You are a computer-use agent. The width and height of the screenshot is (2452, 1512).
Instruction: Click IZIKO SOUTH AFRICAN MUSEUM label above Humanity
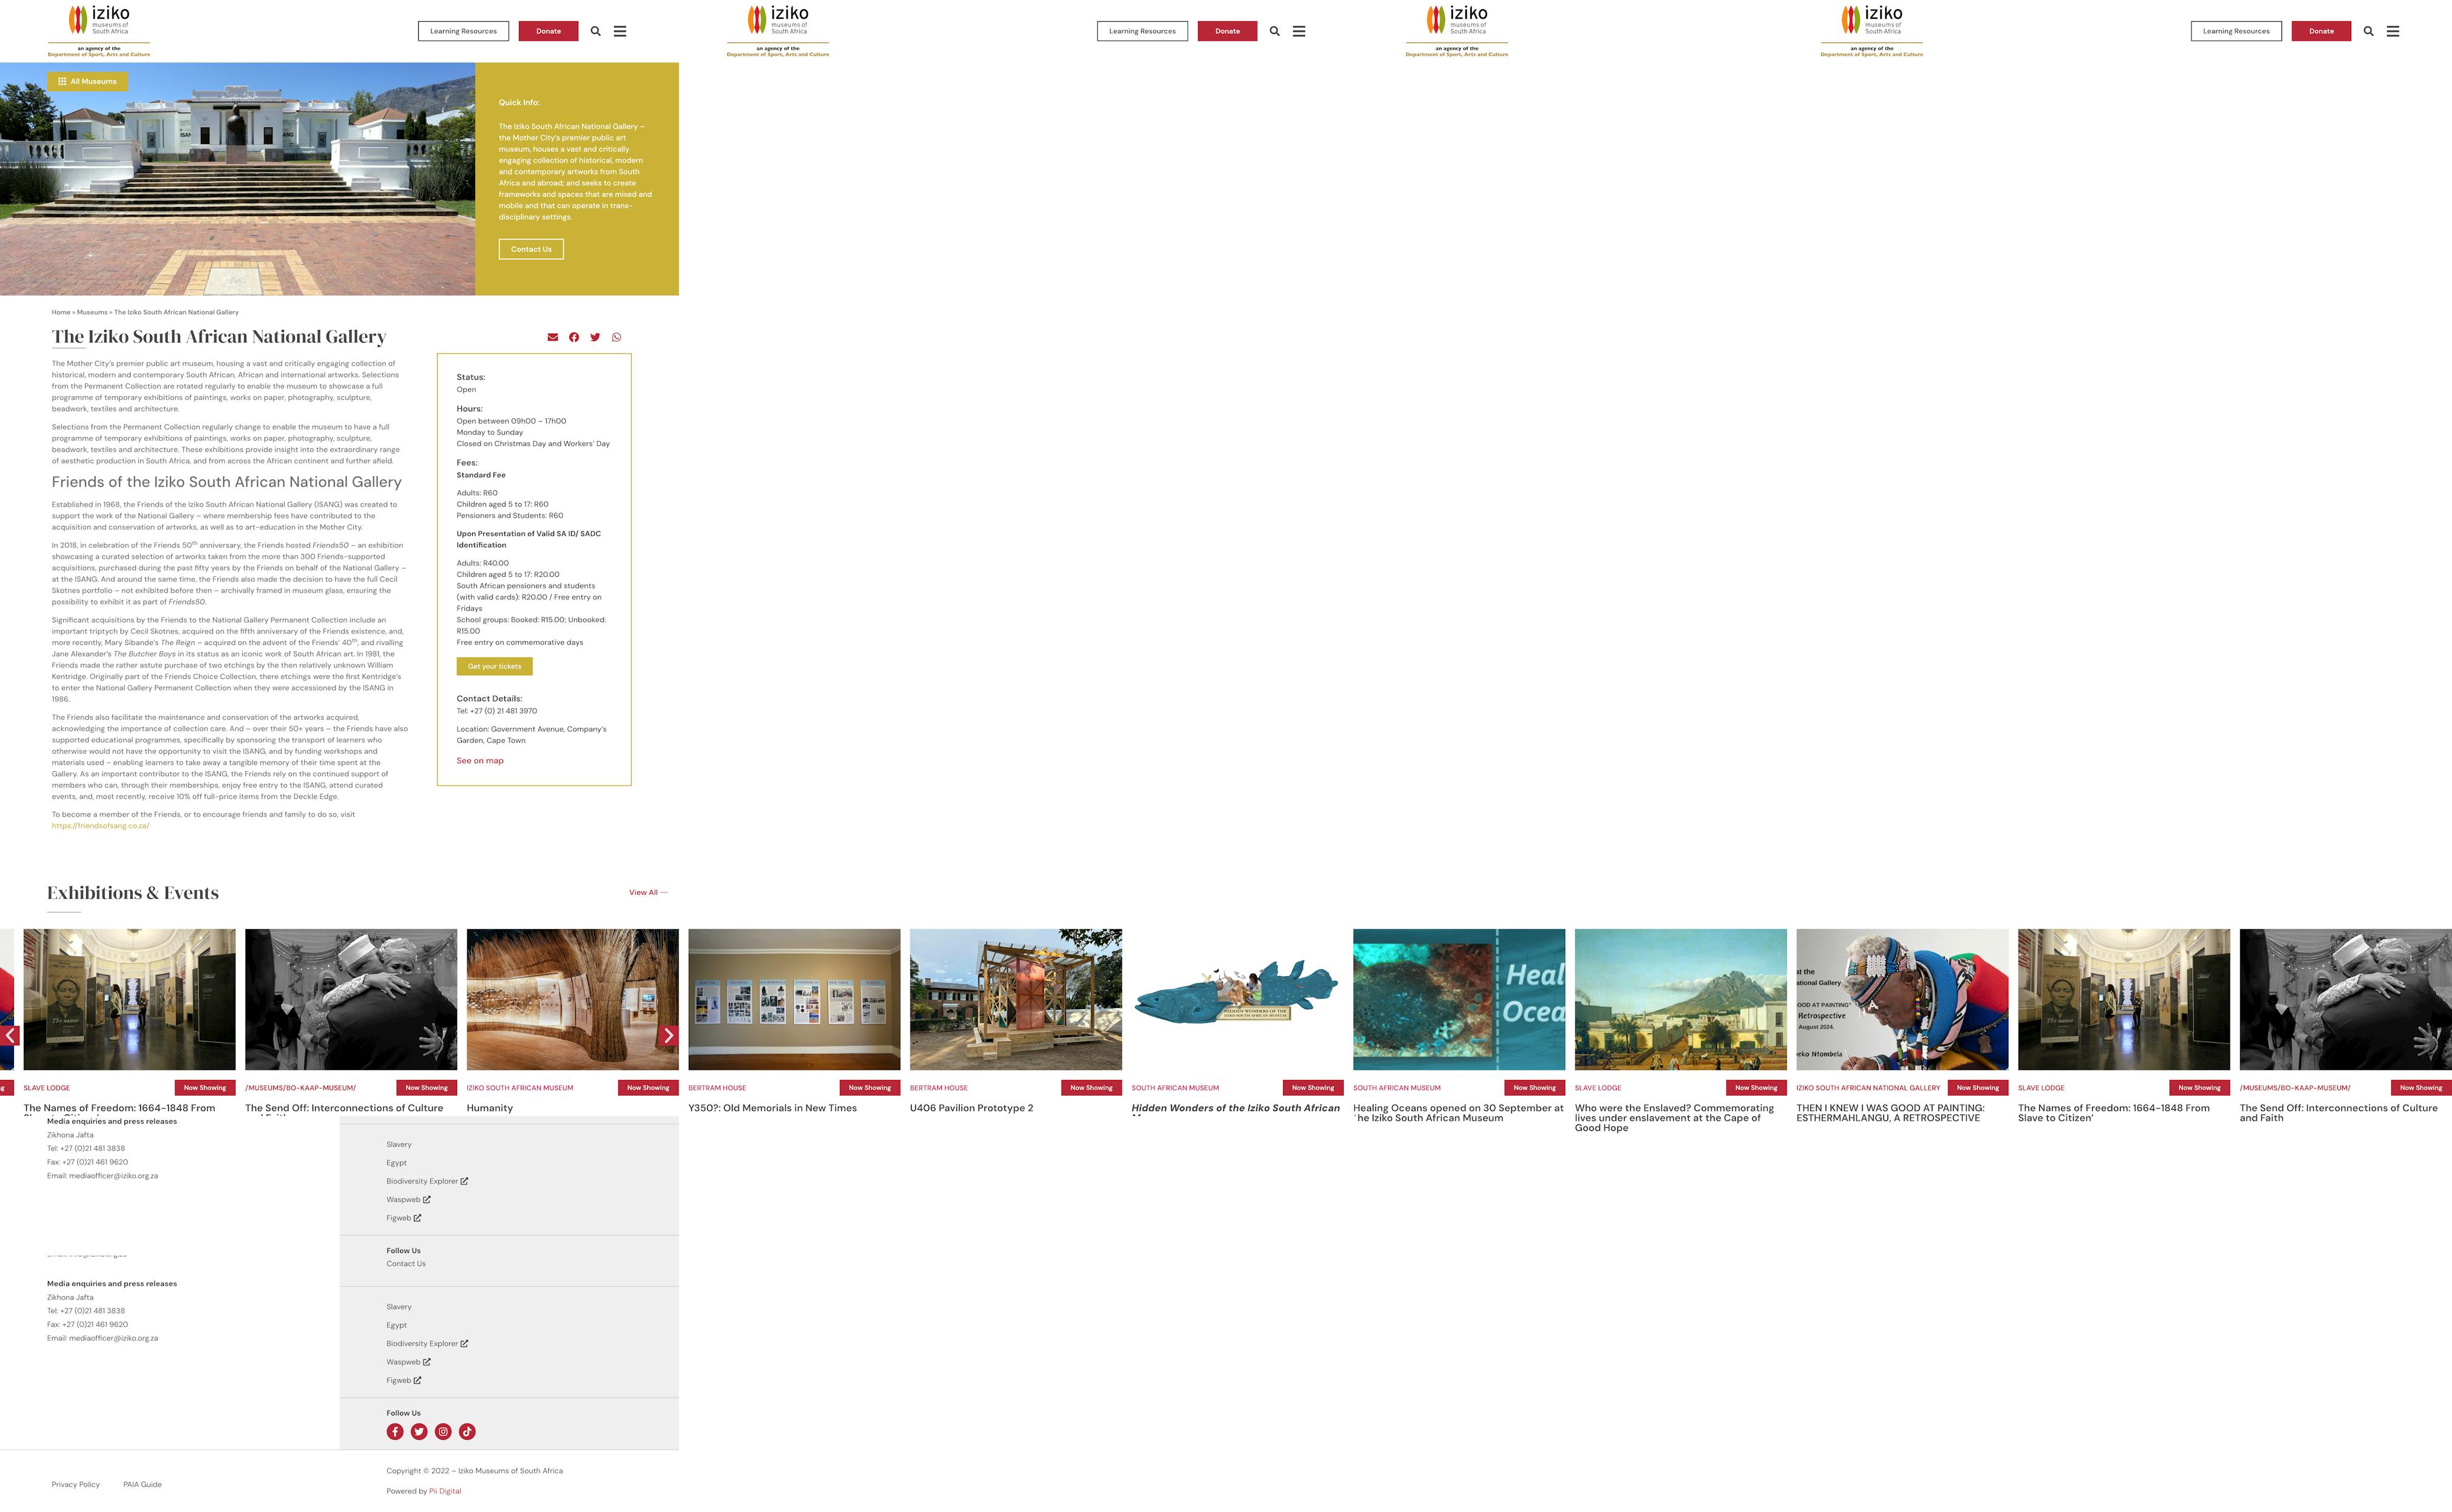coord(520,1088)
